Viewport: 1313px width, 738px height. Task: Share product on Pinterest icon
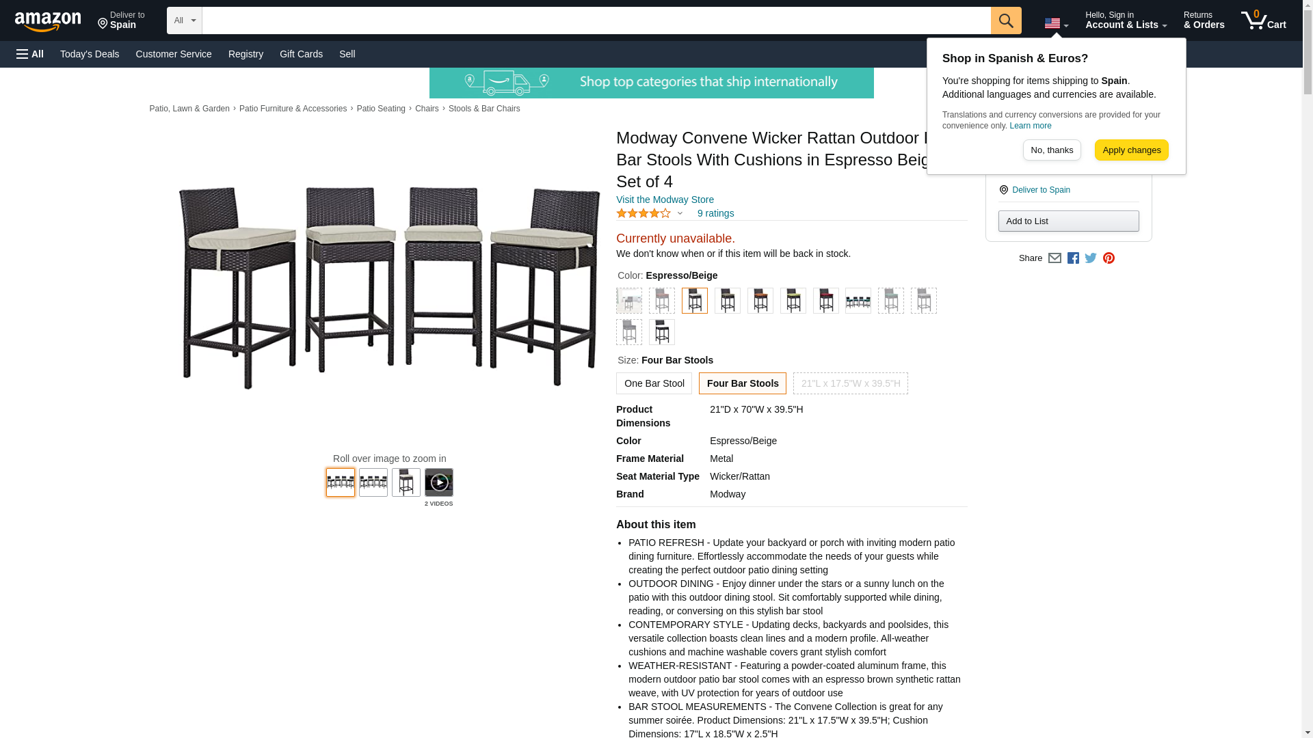1109,258
